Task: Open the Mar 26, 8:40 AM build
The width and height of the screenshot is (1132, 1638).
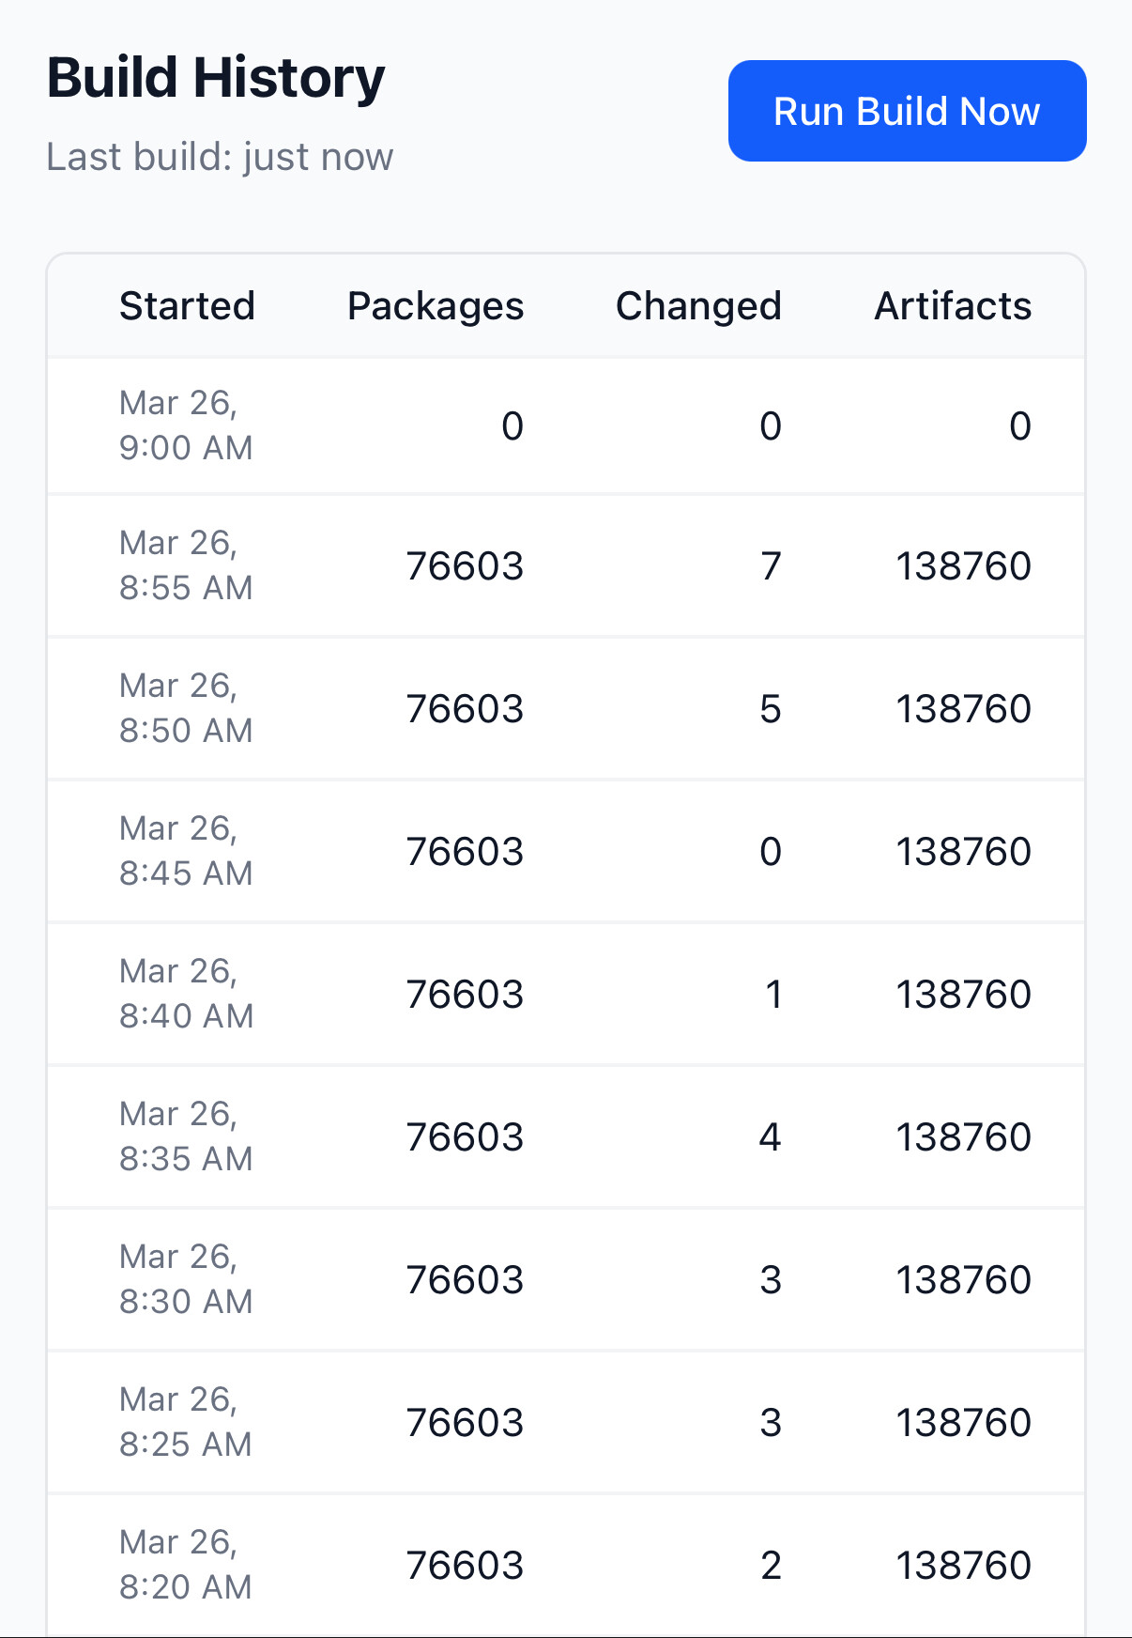Action: pyautogui.click(x=186, y=994)
